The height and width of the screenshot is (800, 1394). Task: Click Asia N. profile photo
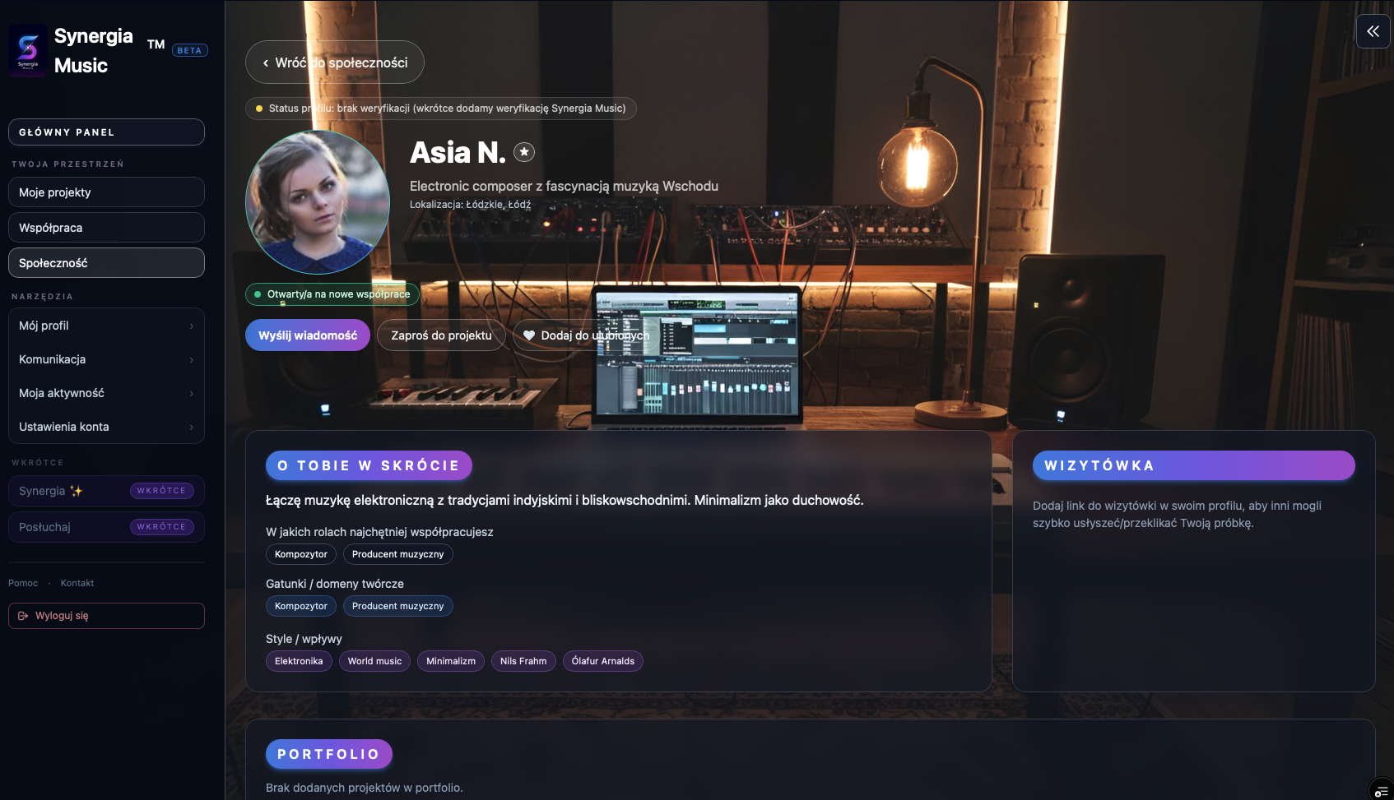pos(318,202)
